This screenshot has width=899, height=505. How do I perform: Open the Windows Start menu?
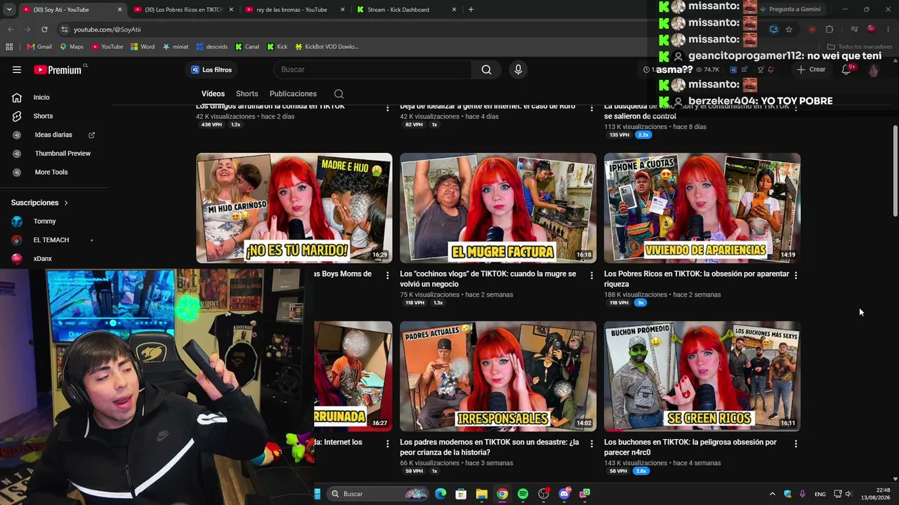point(317,494)
